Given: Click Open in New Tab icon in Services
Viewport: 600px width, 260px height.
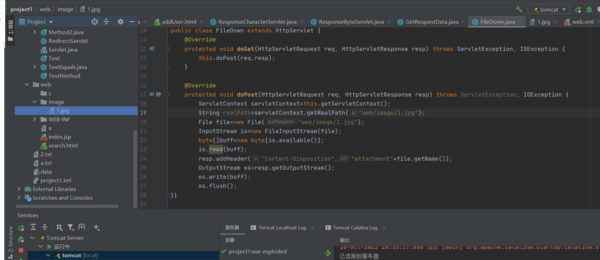Looking at the screenshot, I should click(82, 227).
